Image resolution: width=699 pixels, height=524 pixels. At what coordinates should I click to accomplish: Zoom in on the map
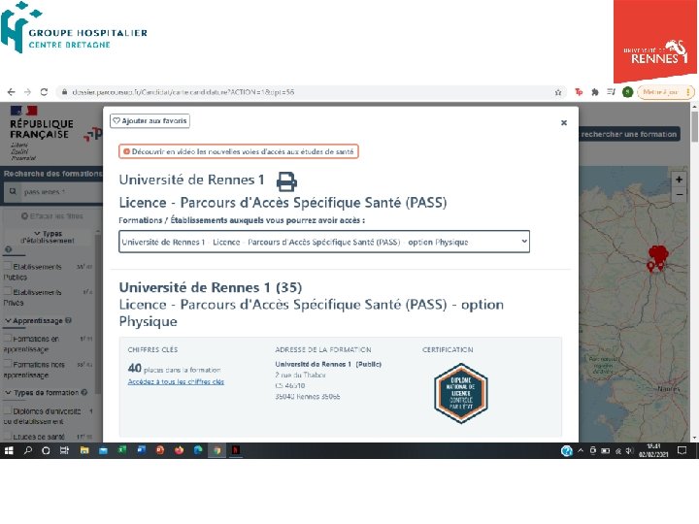click(679, 180)
